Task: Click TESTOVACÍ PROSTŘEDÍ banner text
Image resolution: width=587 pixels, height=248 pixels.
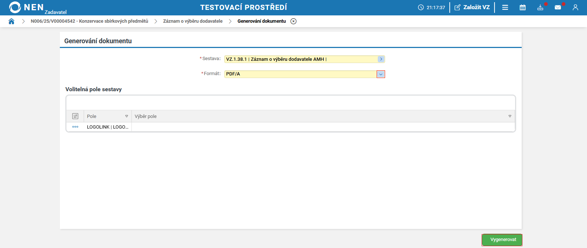Action: (x=244, y=7)
